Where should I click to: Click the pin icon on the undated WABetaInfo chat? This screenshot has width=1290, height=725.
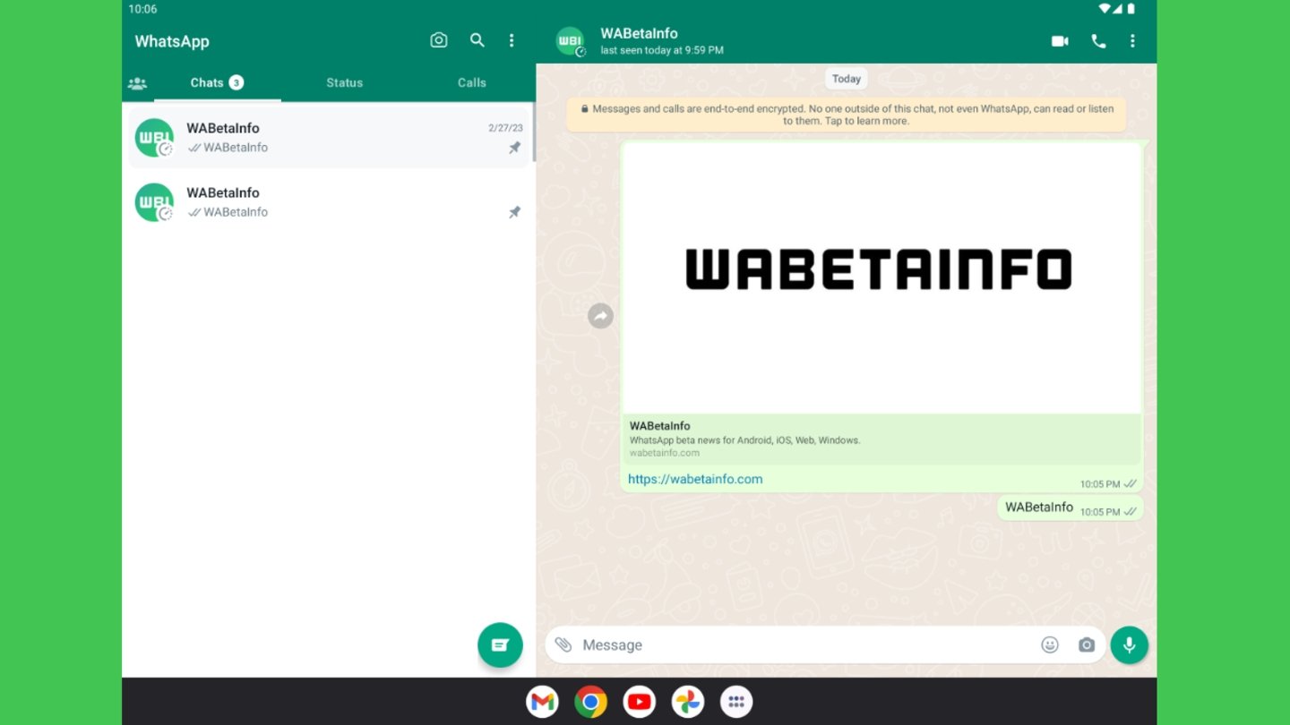pyautogui.click(x=514, y=212)
